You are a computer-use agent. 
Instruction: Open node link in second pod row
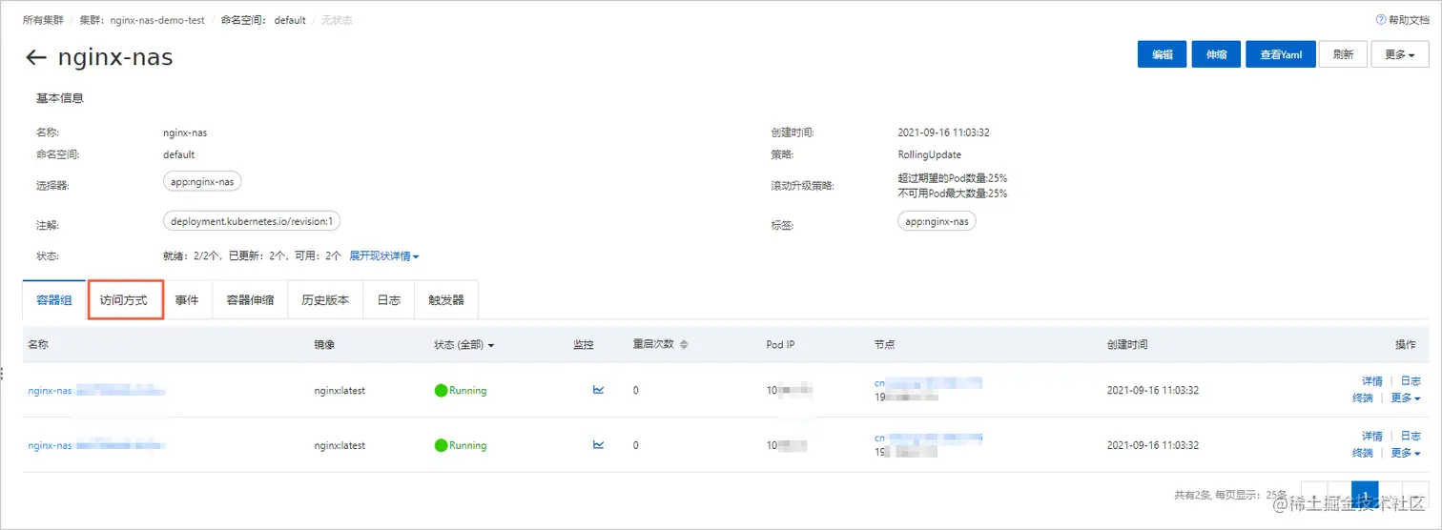click(928, 438)
